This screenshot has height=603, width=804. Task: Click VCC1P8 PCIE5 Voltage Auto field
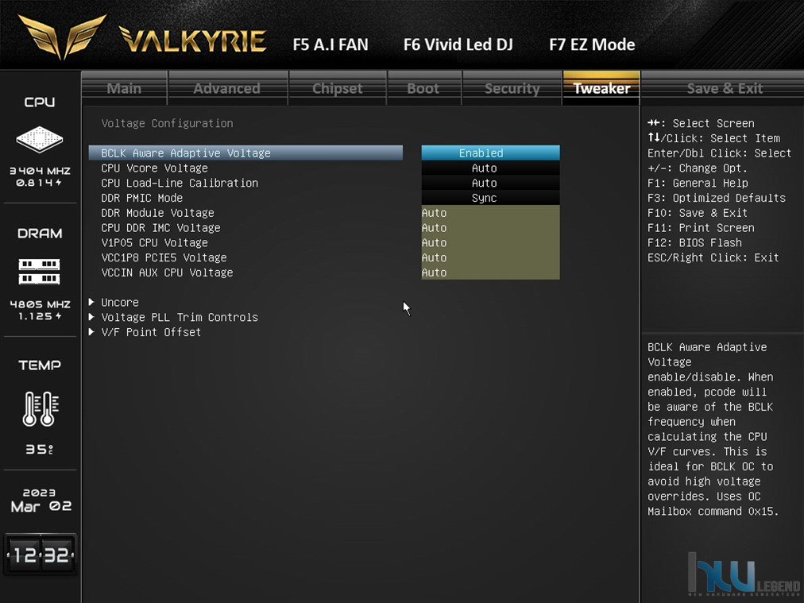[490, 257]
